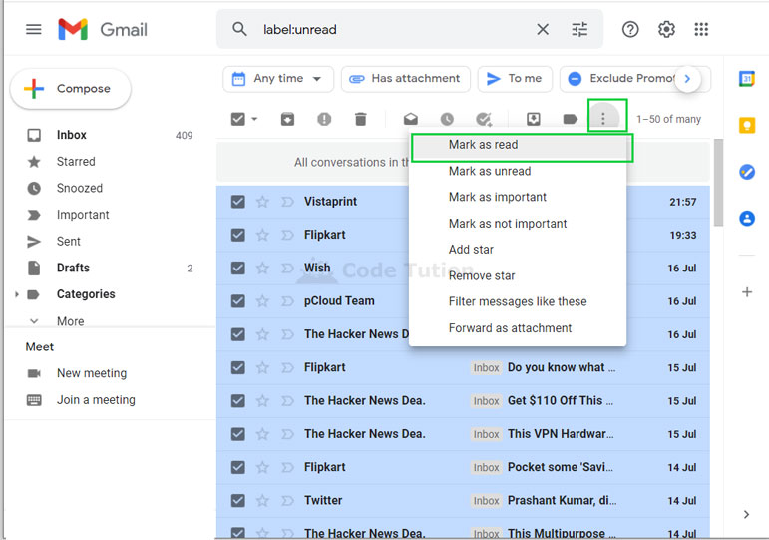
Task: Click the Labels tag toolbar icon
Action: tap(570, 119)
